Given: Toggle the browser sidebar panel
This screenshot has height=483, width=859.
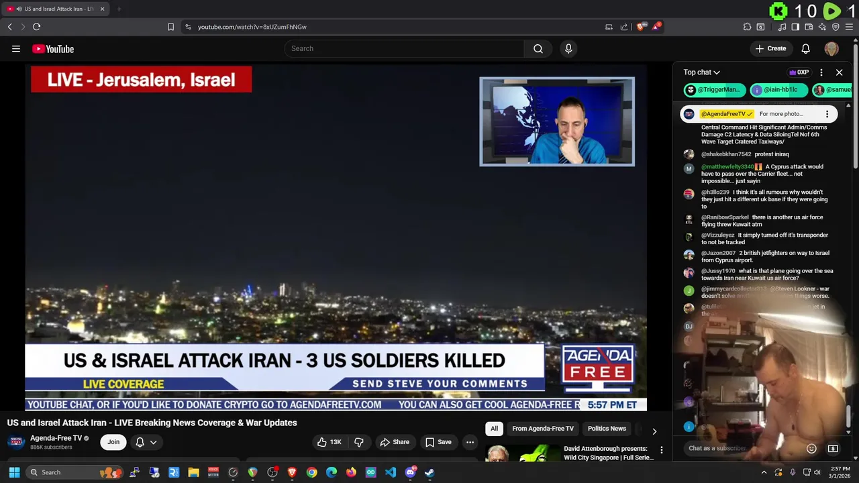Looking at the screenshot, I should [x=795, y=27].
